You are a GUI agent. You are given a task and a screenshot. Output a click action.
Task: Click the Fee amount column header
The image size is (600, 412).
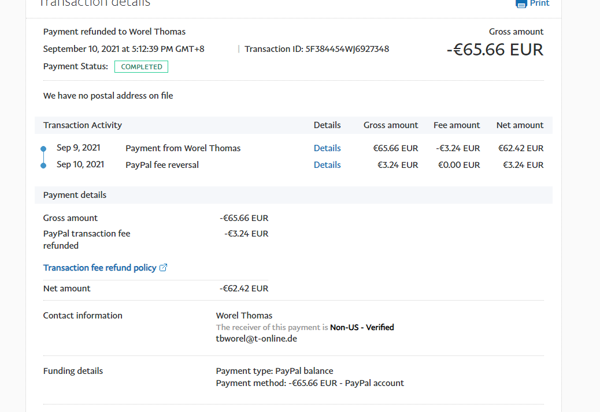[x=457, y=125]
